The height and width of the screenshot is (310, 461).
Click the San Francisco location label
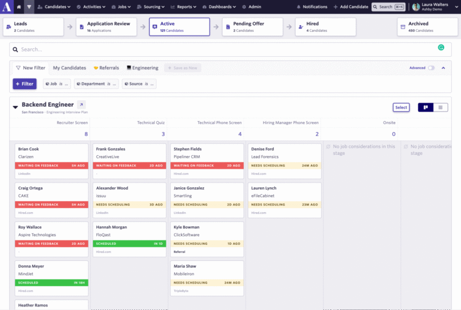click(32, 112)
